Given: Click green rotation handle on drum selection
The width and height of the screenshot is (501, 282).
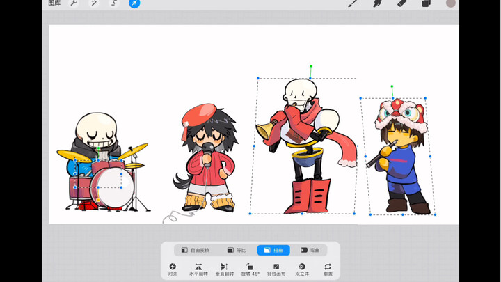Looking at the screenshot, I should coord(98,148).
